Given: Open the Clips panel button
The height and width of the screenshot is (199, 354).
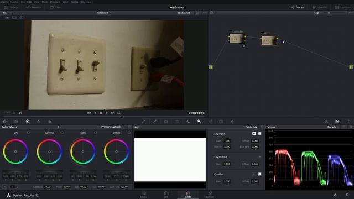Looking at the screenshot, I should click(x=55, y=7).
